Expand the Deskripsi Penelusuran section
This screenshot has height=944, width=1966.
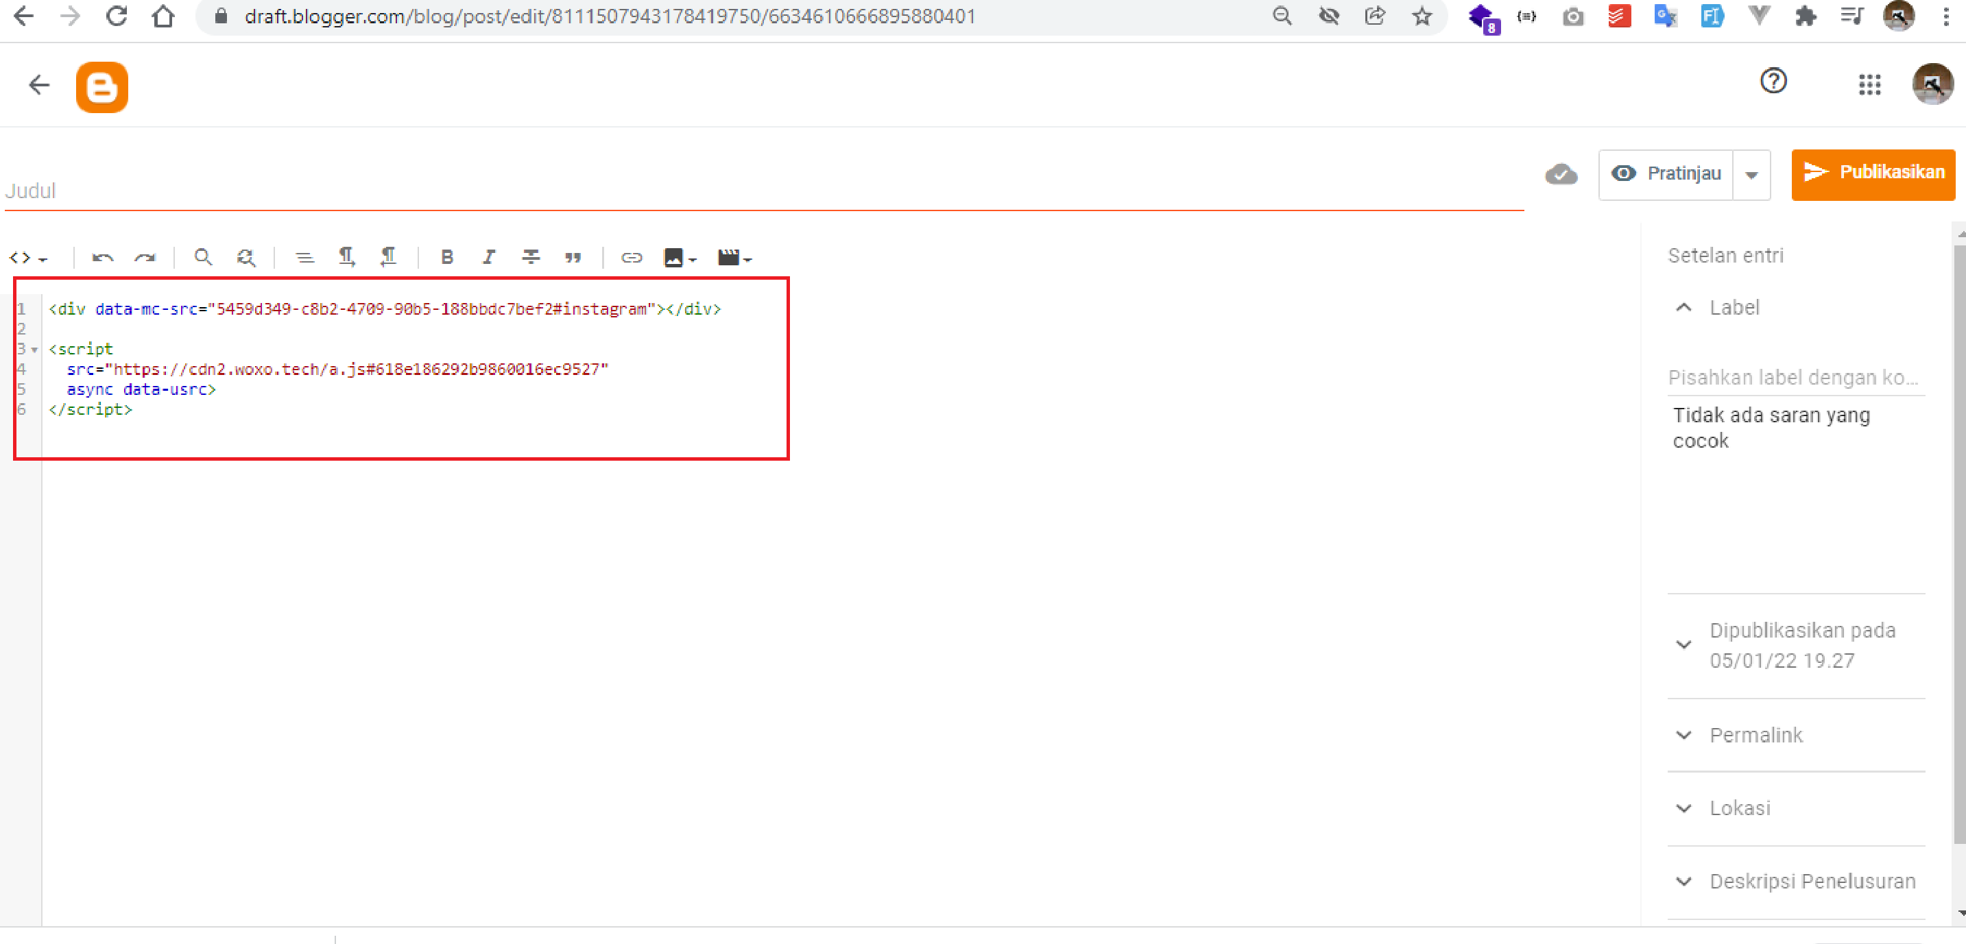(x=1683, y=882)
